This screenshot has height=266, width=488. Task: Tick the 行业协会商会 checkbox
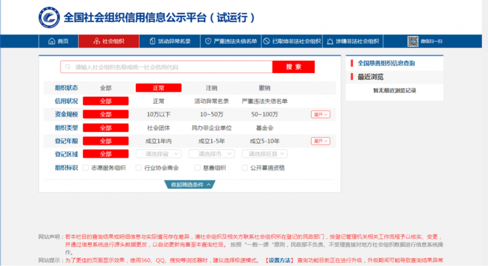(x=139, y=168)
